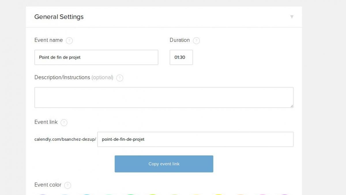The image size is (346, 195).
Task: Focus the Event name text field
Action: tap(96, 57)
